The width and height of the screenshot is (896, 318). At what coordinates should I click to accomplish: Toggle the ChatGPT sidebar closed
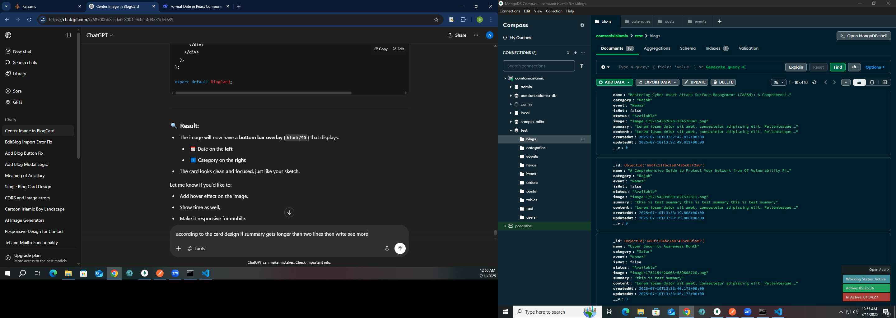68,35
